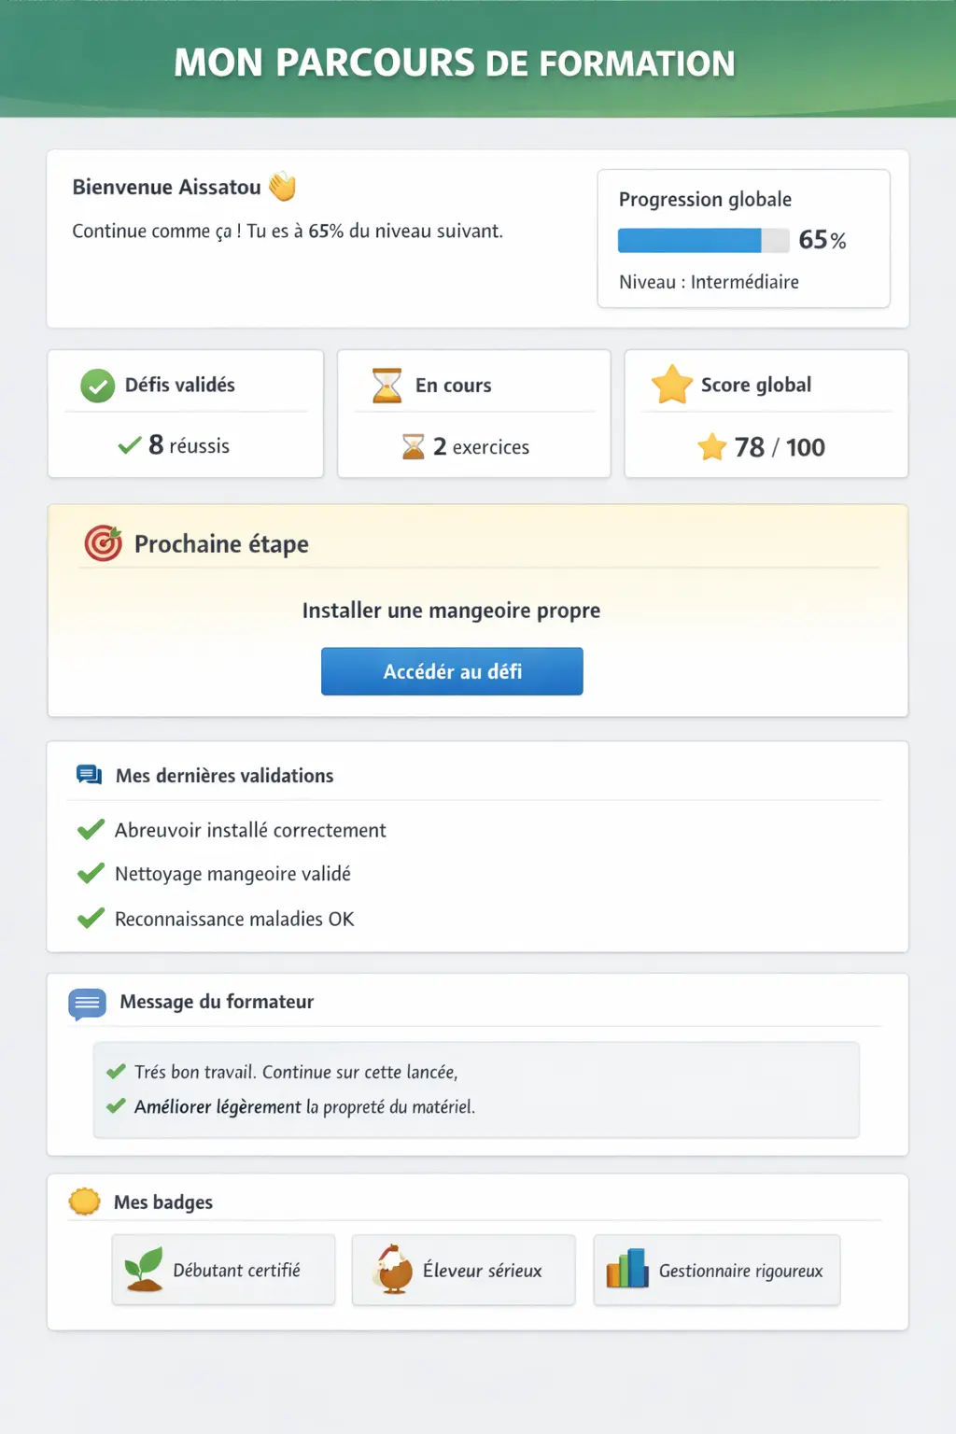Select the Défis validés stat card heading
956x1434 pixels.
pyautogui.click(x=179, y=385)
